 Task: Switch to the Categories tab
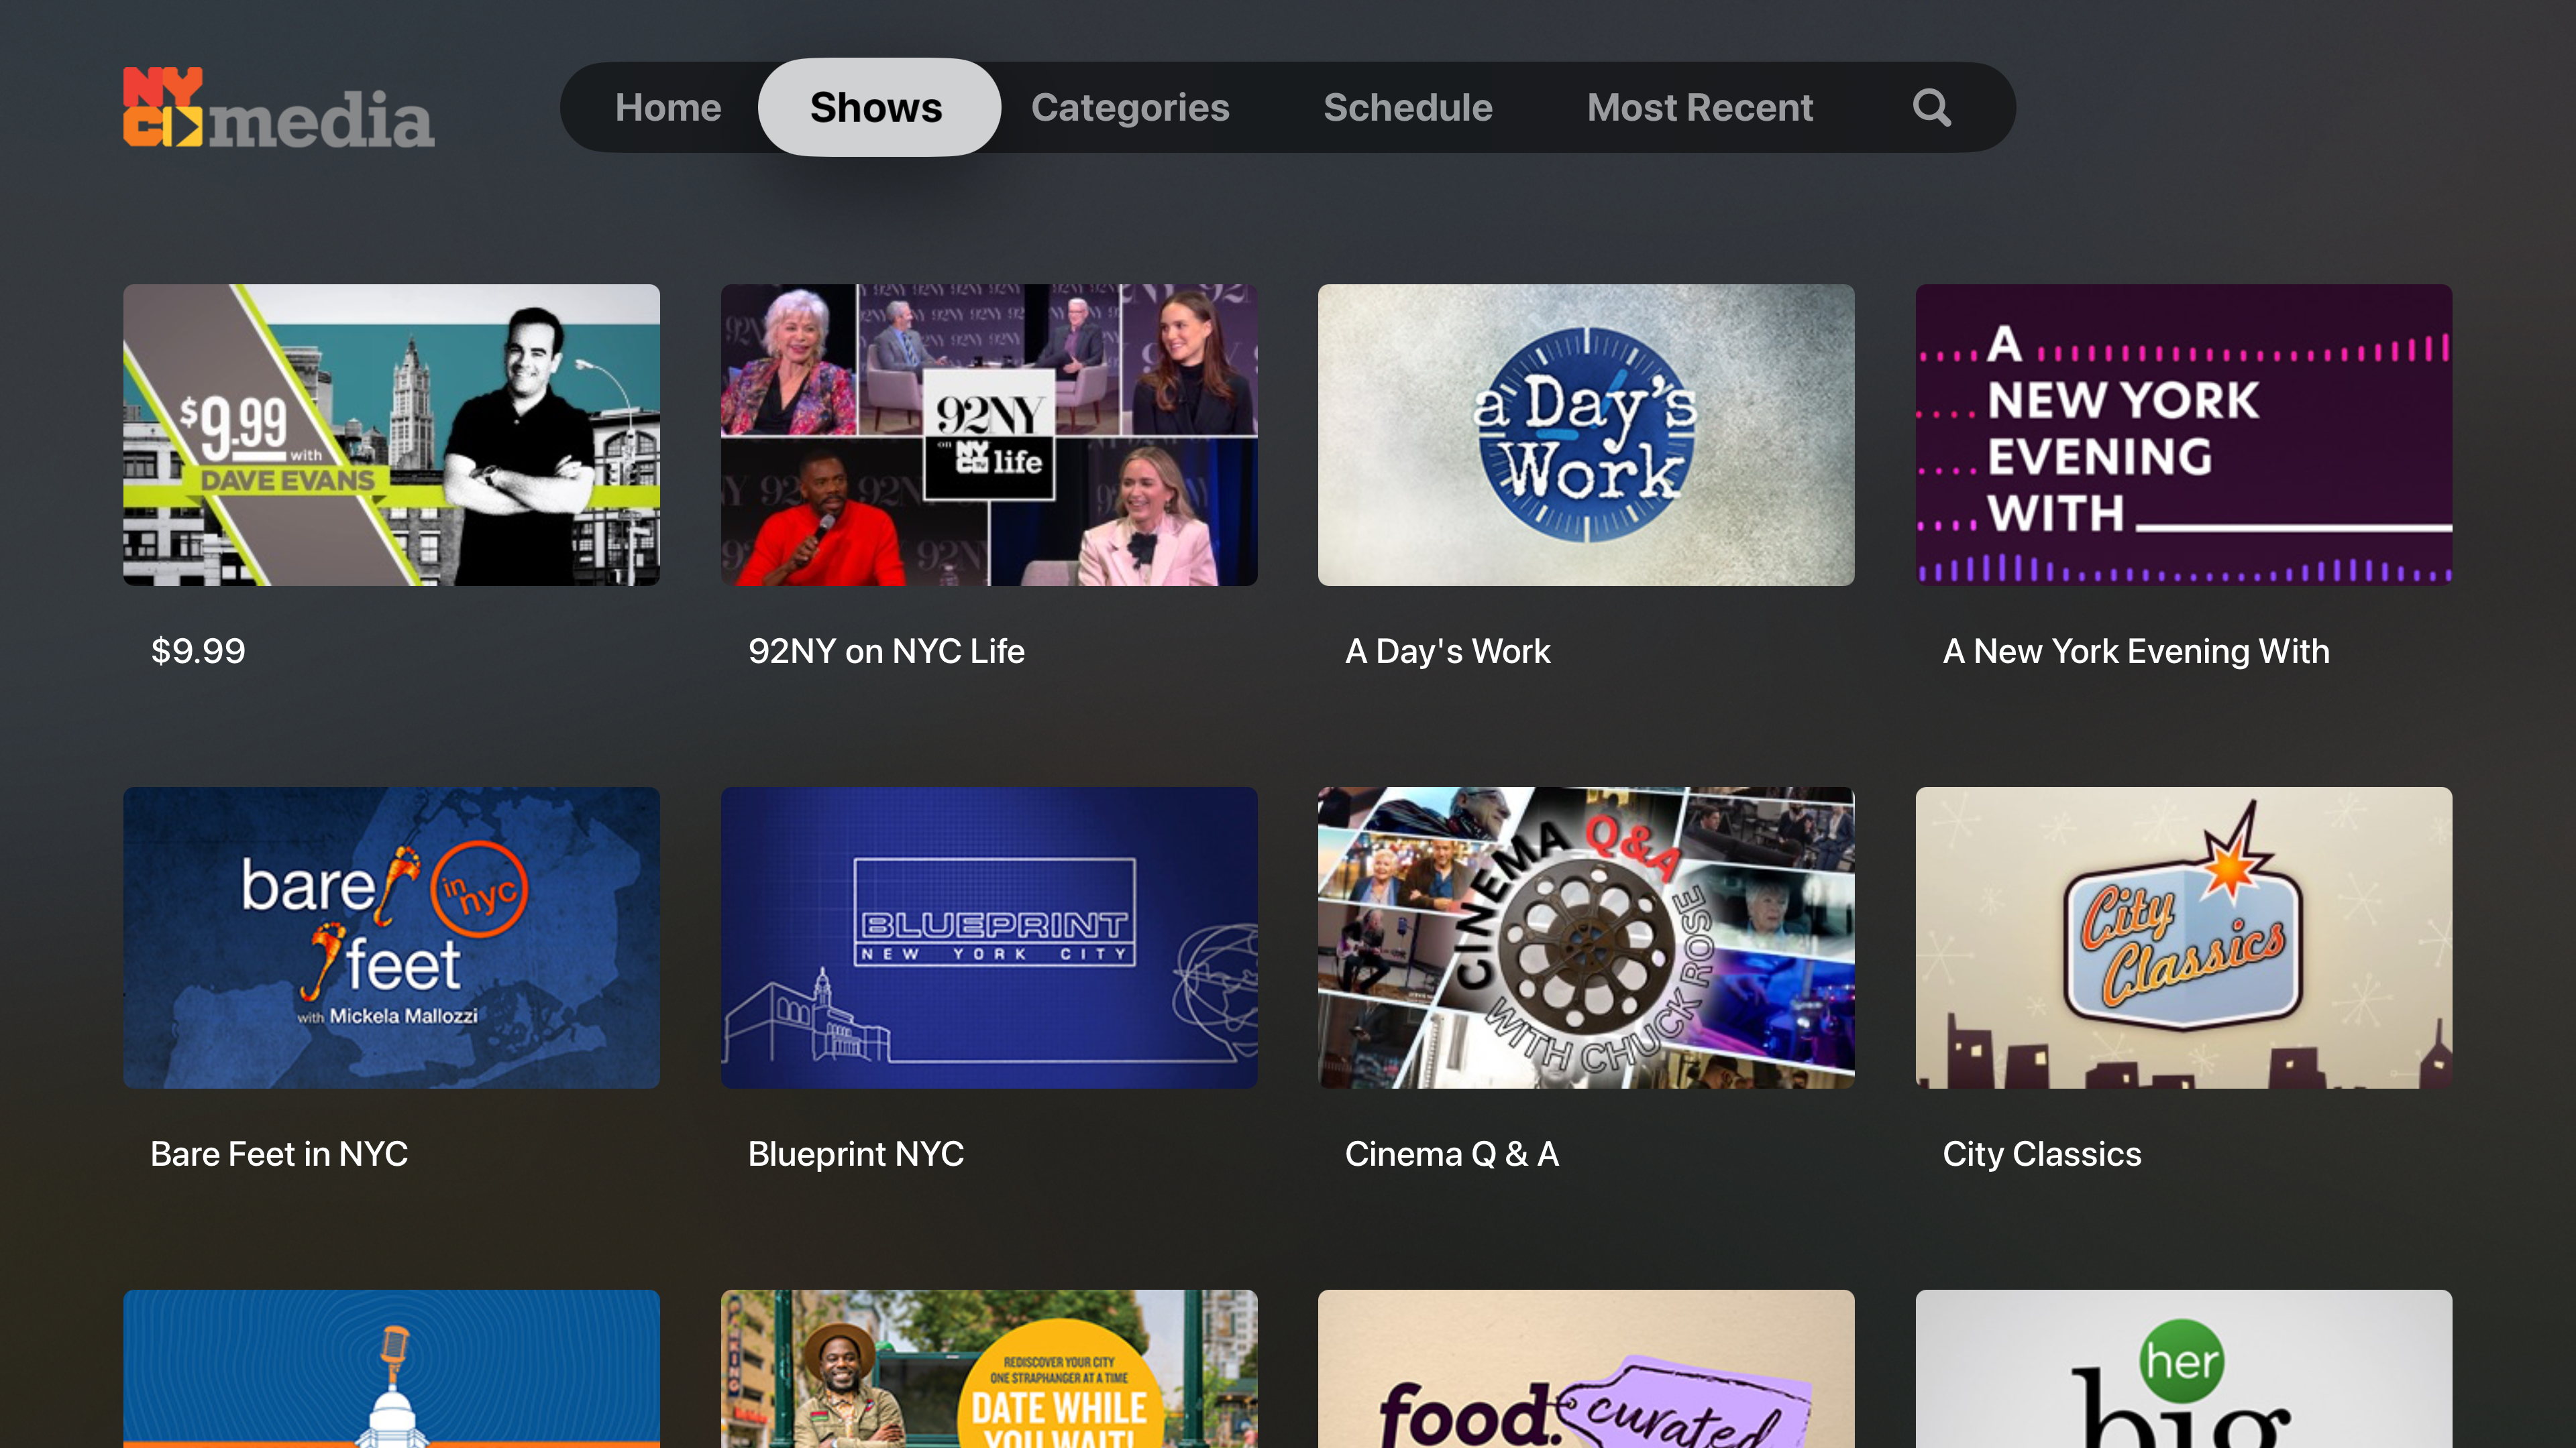(1130, 107)
